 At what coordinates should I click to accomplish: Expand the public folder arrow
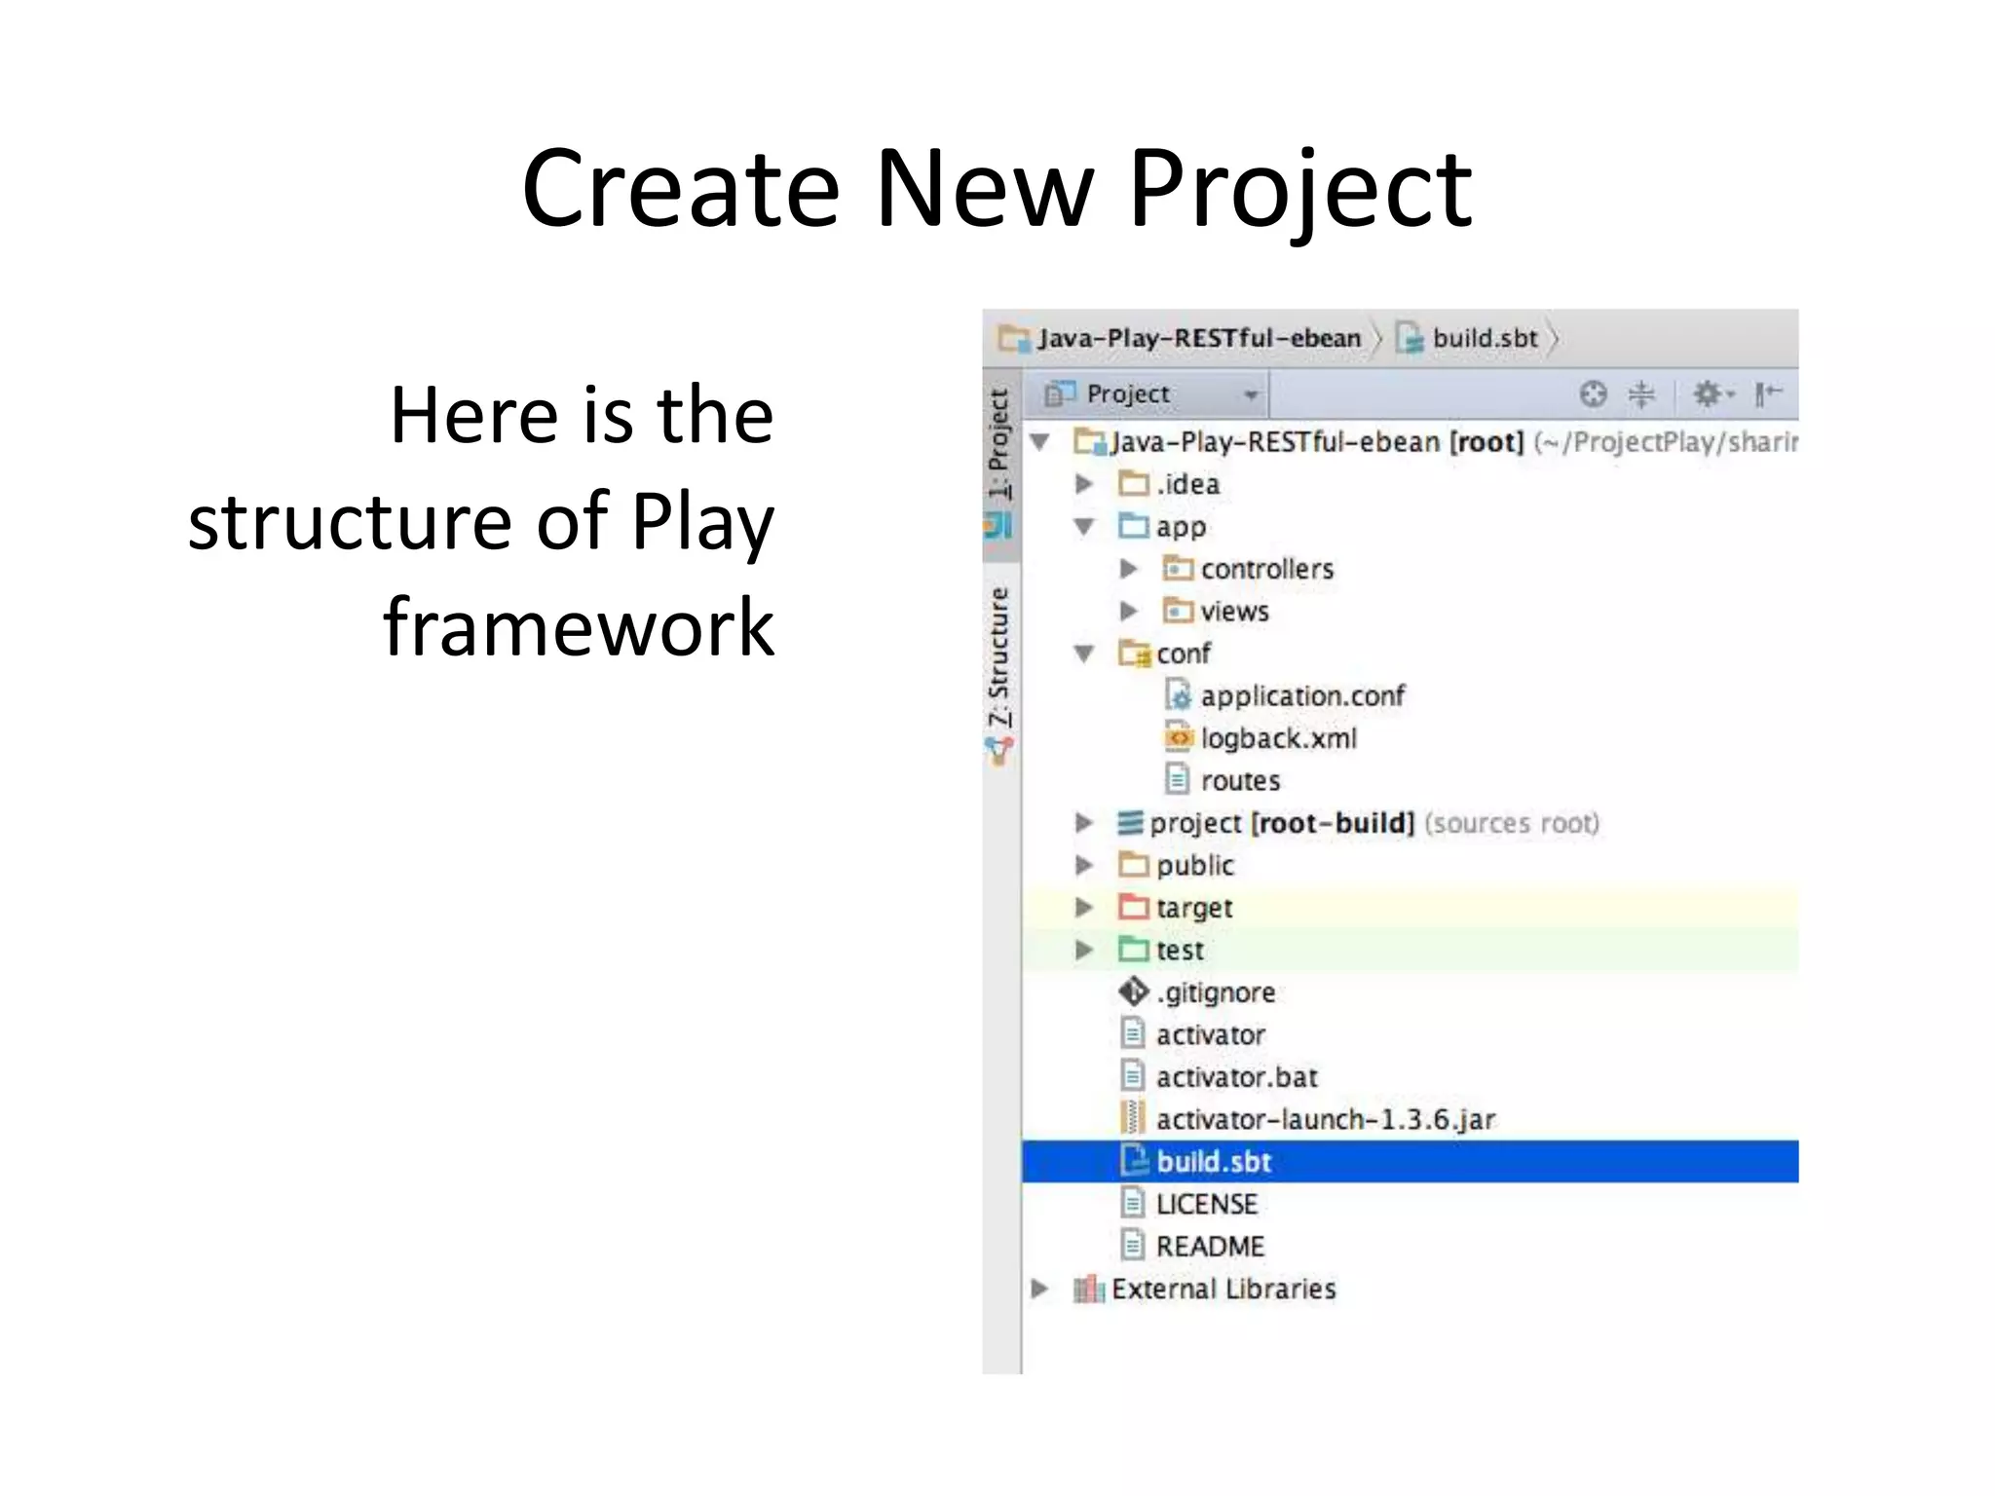[1083, 865]
